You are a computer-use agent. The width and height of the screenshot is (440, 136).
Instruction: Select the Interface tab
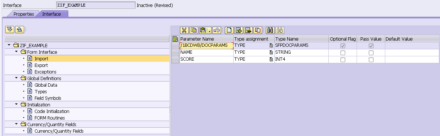pyautogui.click(x=52, y=14)
